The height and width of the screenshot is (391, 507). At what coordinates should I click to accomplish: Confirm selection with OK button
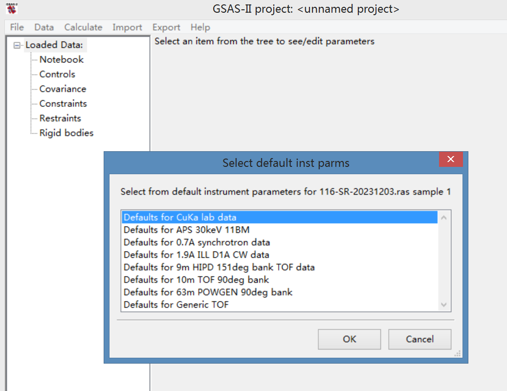(349, 339)
